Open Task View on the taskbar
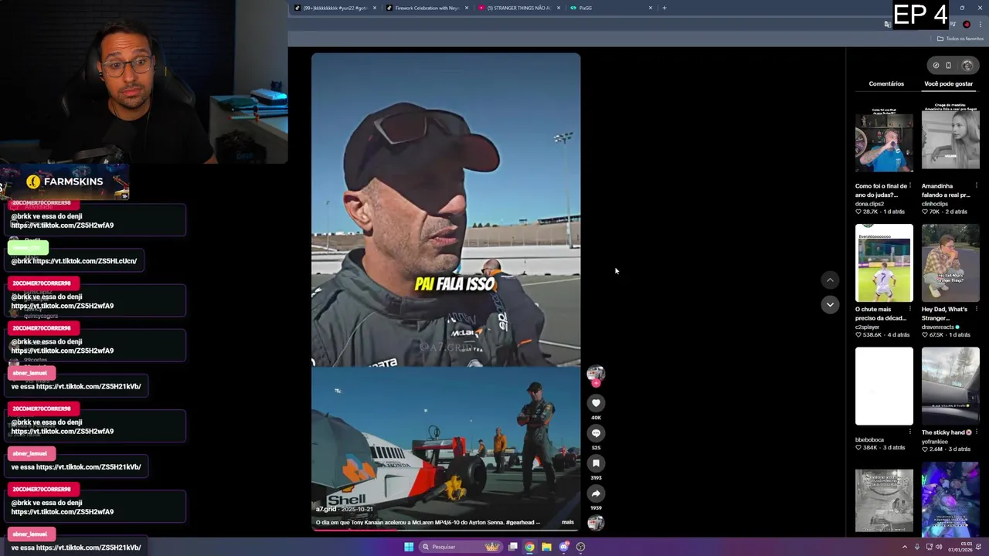989x556 pixels. coord(512,547)
